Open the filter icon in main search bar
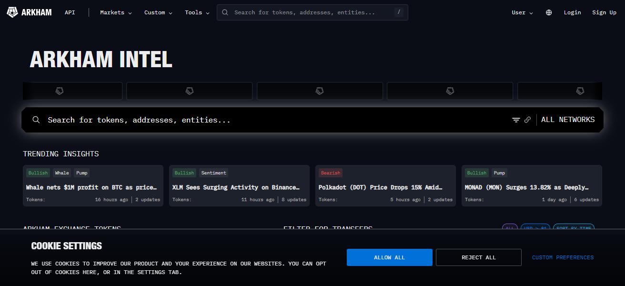625x286 pixels. (x=516, y=120)
